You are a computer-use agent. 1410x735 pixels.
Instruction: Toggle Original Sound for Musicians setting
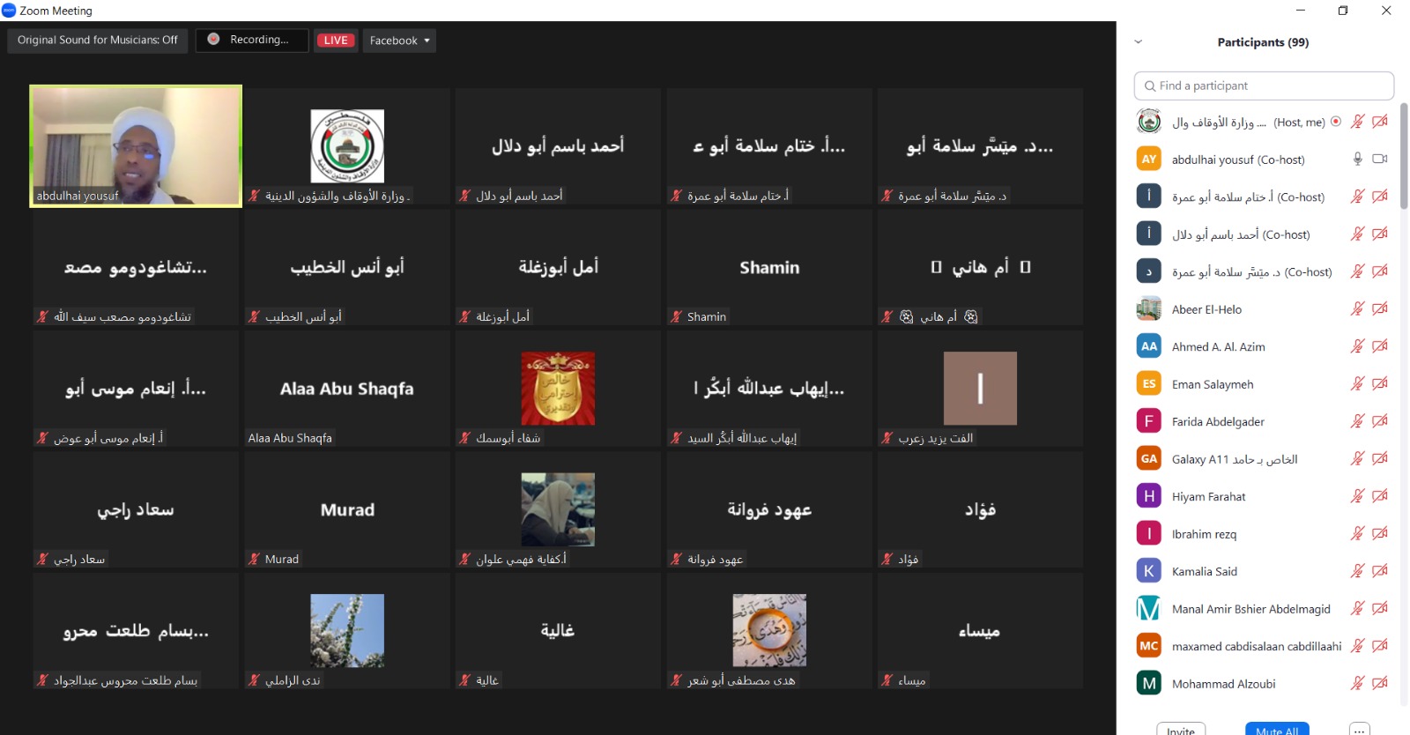pyautogui.click(x=98, y=41)
